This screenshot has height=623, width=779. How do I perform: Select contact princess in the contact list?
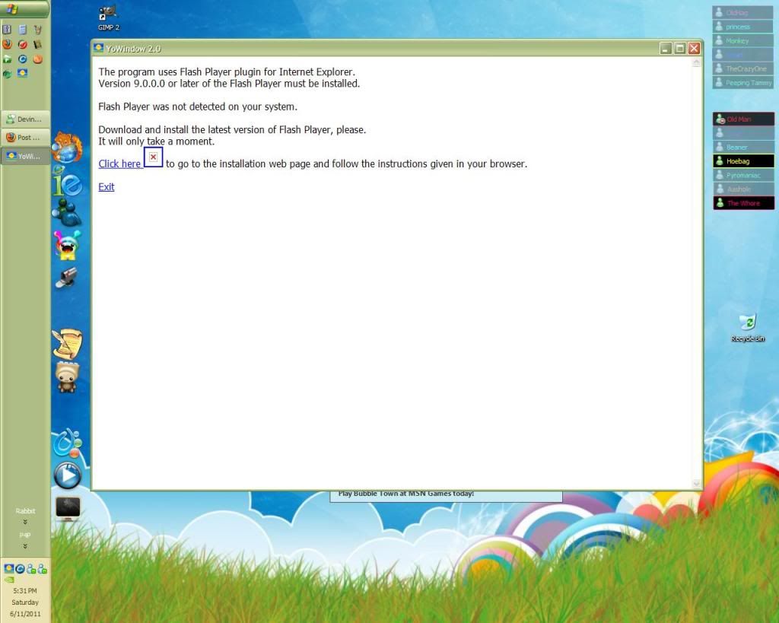tap(742, 27)
